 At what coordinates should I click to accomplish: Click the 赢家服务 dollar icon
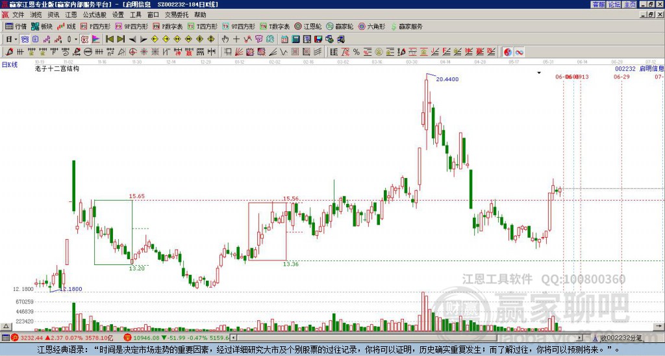point(394,26)
